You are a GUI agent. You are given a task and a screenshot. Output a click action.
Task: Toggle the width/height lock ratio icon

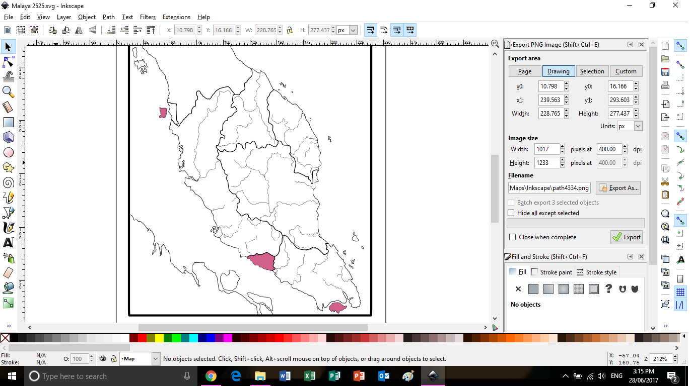tap(289, 30)
